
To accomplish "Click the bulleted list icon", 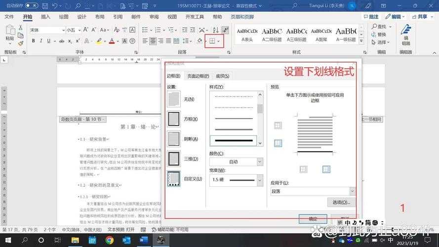I will click(145, 30).
